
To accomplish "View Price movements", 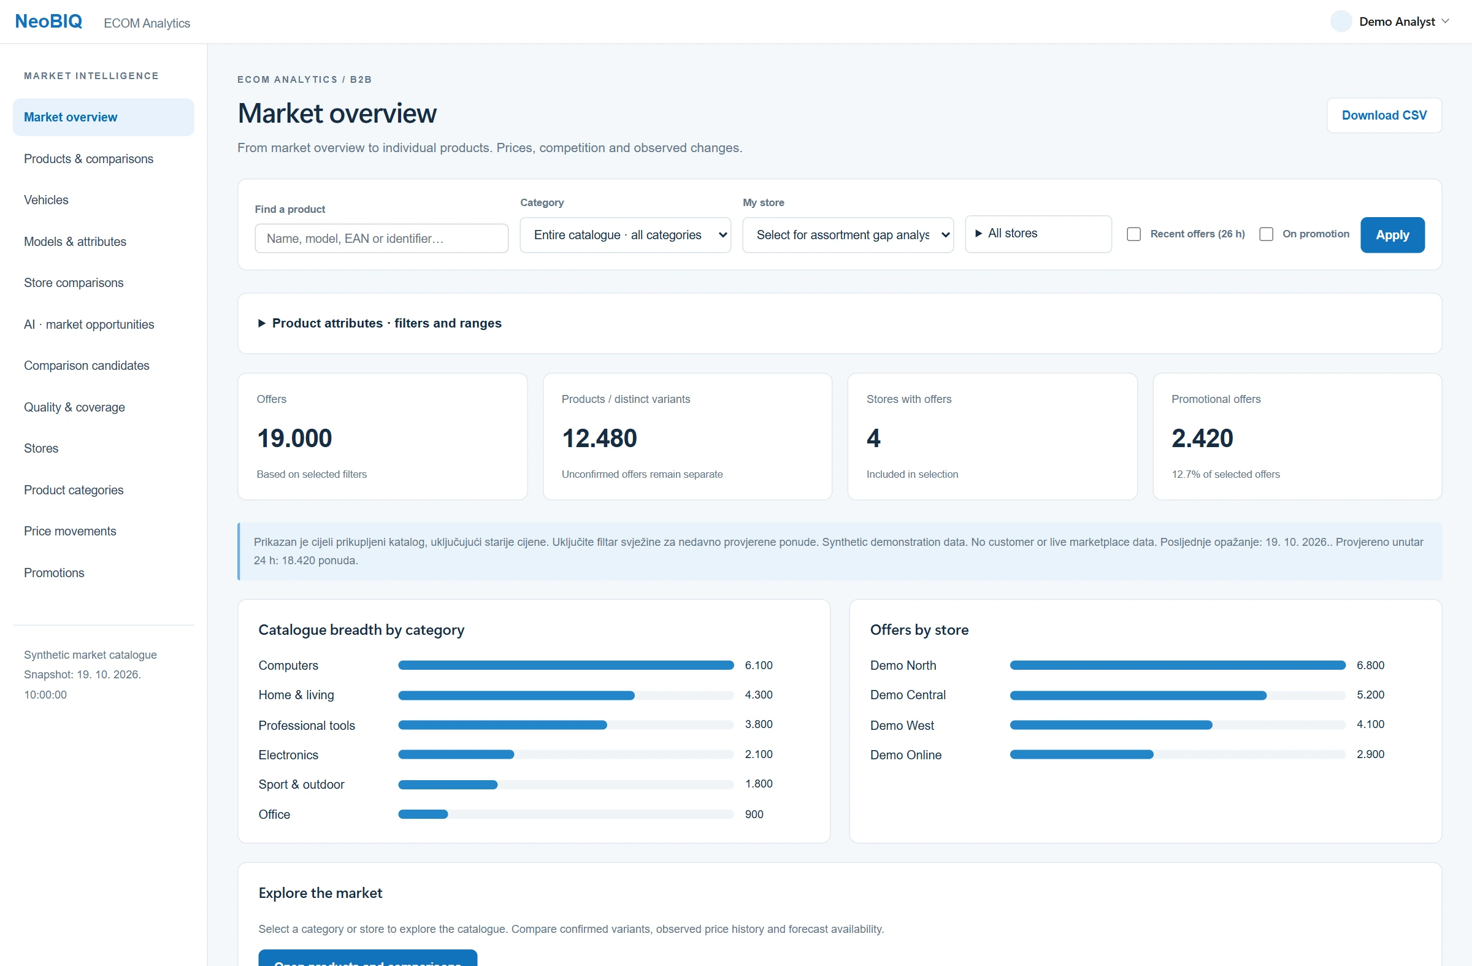I will 103,531.
